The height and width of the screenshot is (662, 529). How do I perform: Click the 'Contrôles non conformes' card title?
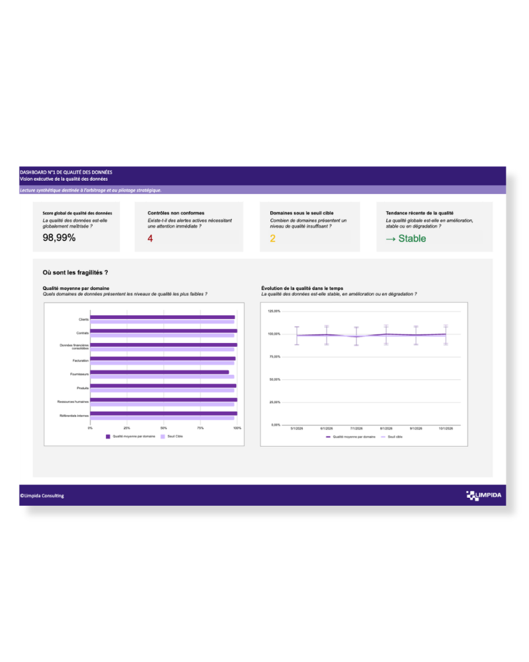(x=176, y=213)
